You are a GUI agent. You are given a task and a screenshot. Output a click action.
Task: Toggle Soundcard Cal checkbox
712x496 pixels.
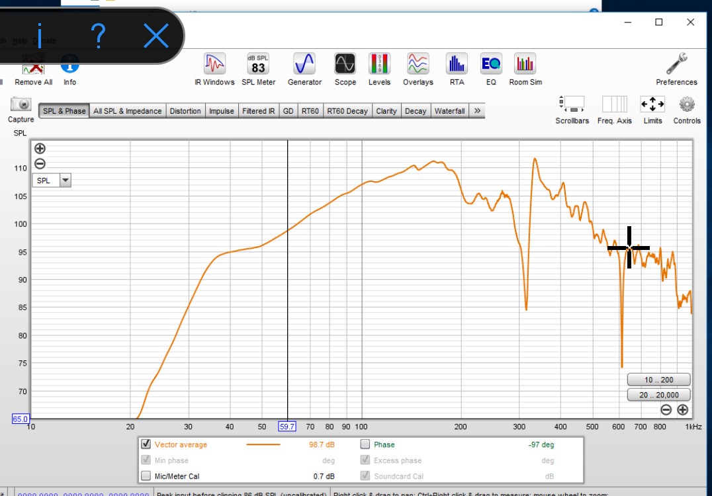click(x=365, y=475)
